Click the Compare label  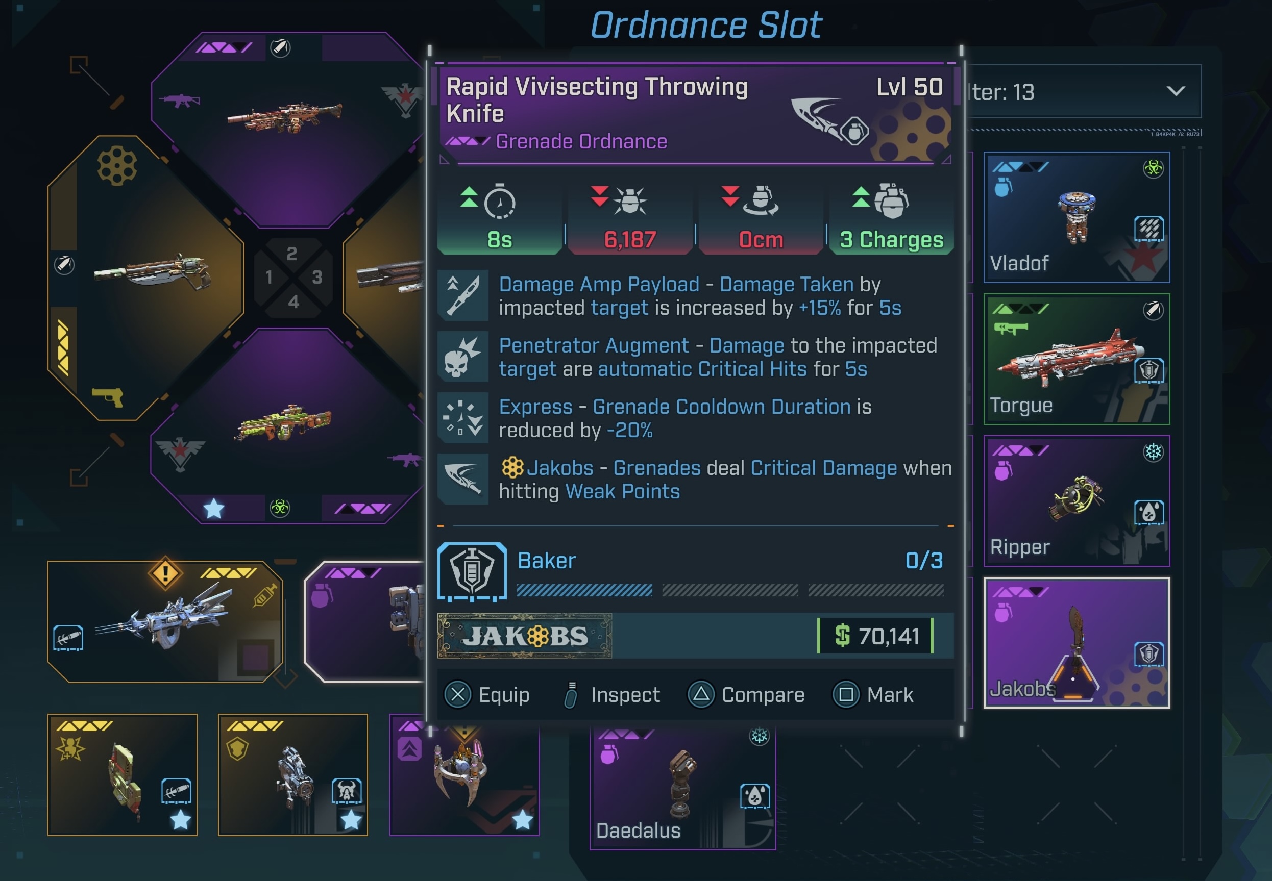point(763,694)
